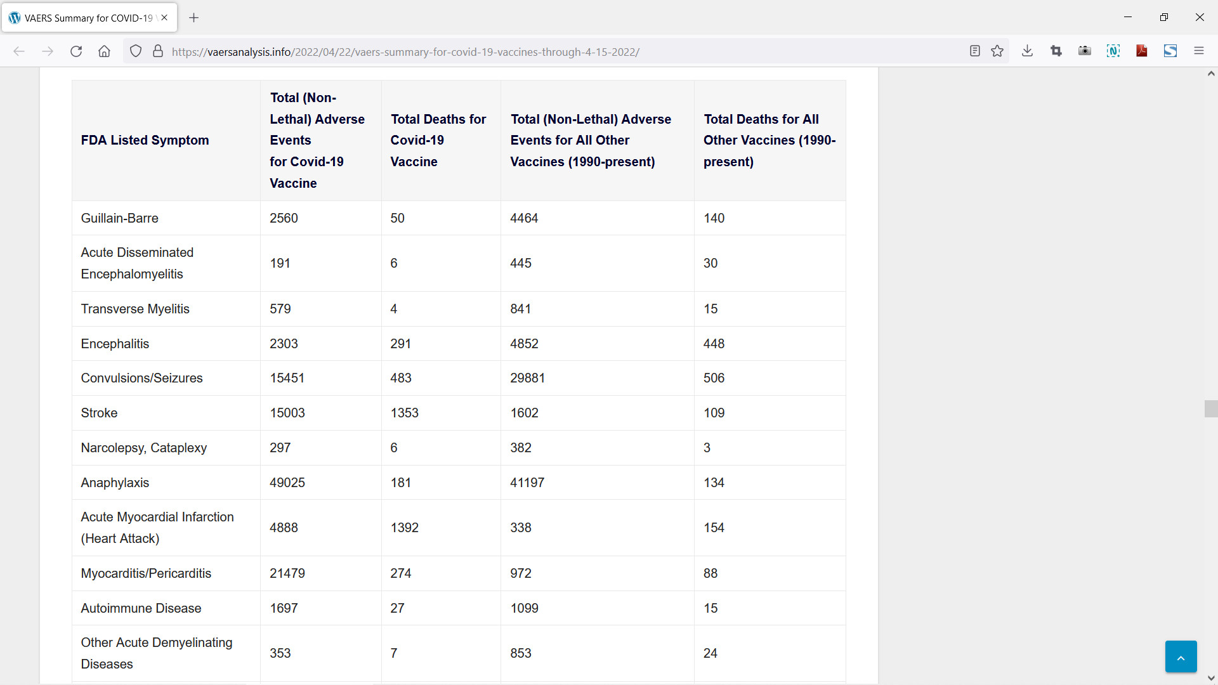The width and height of the screenshot is (1218, 685).
Task: Toggle reader view icon in address bar
Action: [975, 51]
